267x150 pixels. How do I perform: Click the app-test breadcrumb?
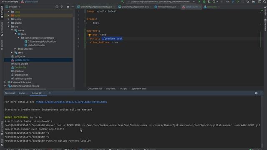pyautogui.click(x=111, y=89)
